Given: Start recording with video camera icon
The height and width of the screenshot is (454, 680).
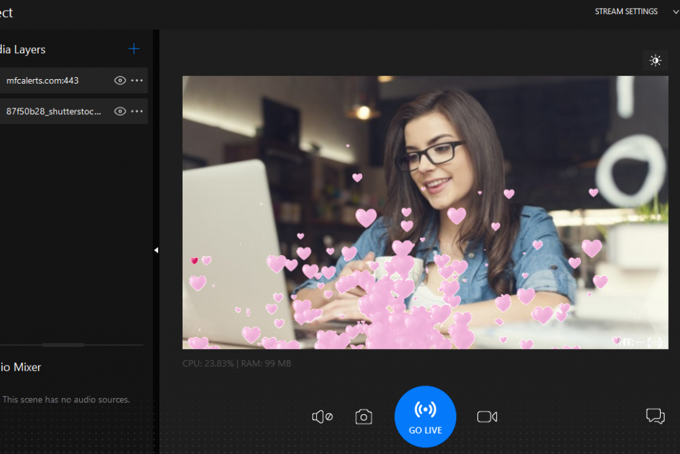Looking at the screenshot, I should coord(487,417).
